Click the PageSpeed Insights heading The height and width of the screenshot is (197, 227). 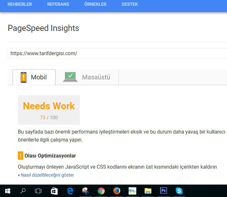tap(43, 28)
